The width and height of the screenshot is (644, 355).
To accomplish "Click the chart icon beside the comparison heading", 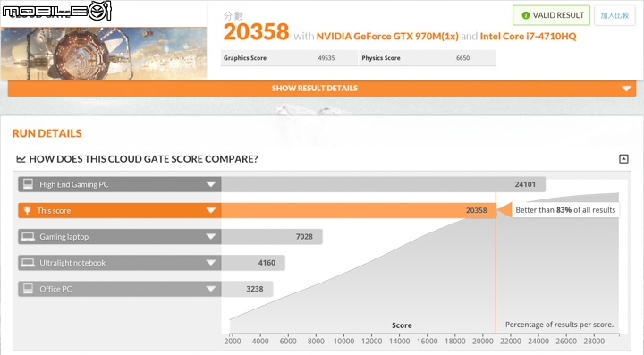I will point(21,159).
